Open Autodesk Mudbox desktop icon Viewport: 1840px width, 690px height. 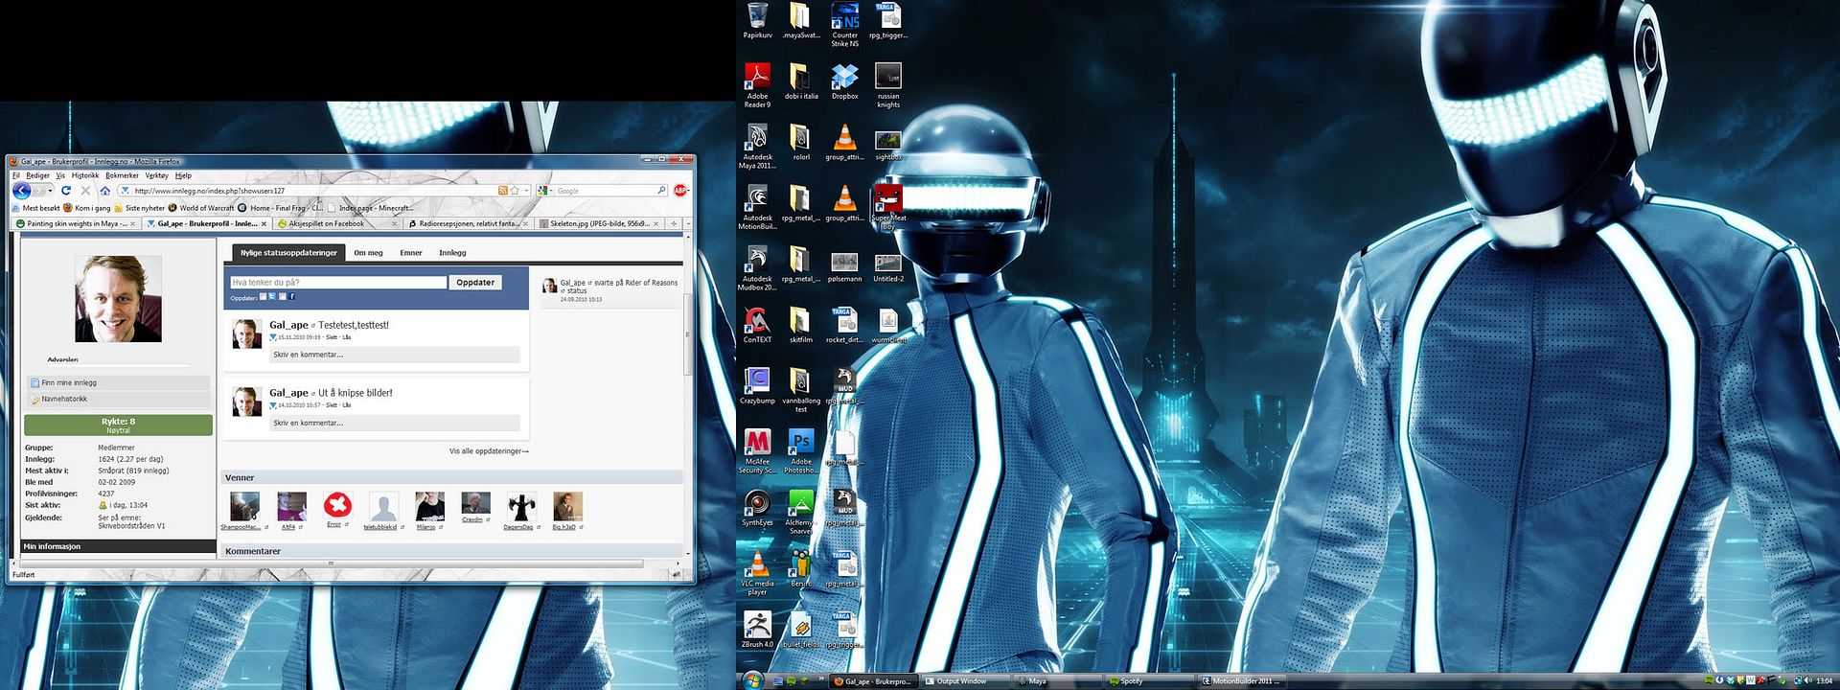pyautogui.click(x=757, y=269)
